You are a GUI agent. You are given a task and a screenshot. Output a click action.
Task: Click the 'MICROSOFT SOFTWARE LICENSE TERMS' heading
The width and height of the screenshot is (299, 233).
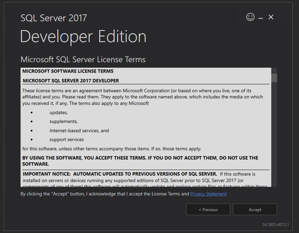pyautogui.click(x=68, y=71)
